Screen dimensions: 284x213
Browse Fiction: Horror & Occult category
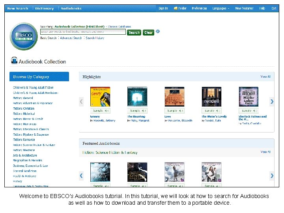pyautogui.click(x=28, y=119)
